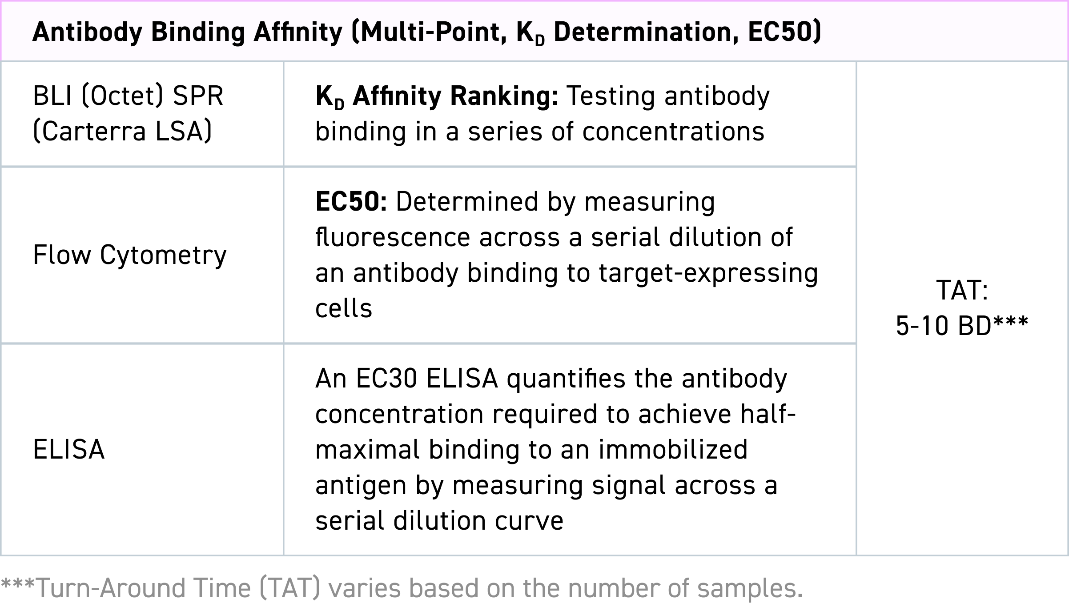Image resolution: width=1069 pixels, height=607 pixels.
Task: Click "maximal binding to an immobilized" line
Action: (x=531, y=450)
